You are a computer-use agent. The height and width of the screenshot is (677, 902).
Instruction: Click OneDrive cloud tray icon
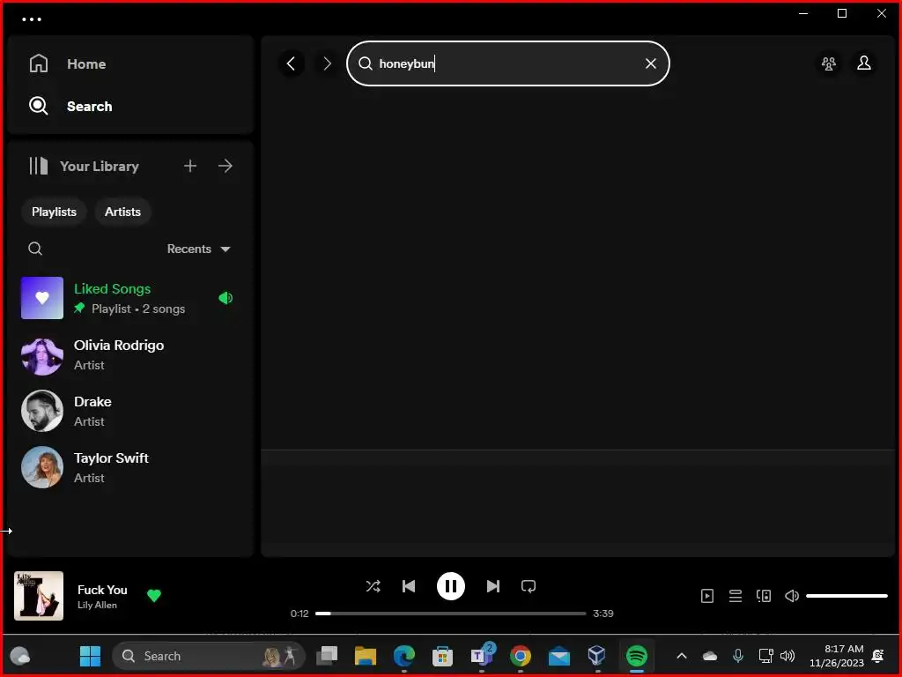click(710, 656)
